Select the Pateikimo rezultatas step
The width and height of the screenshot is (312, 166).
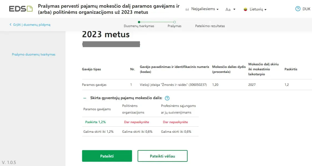pos(210,26)
